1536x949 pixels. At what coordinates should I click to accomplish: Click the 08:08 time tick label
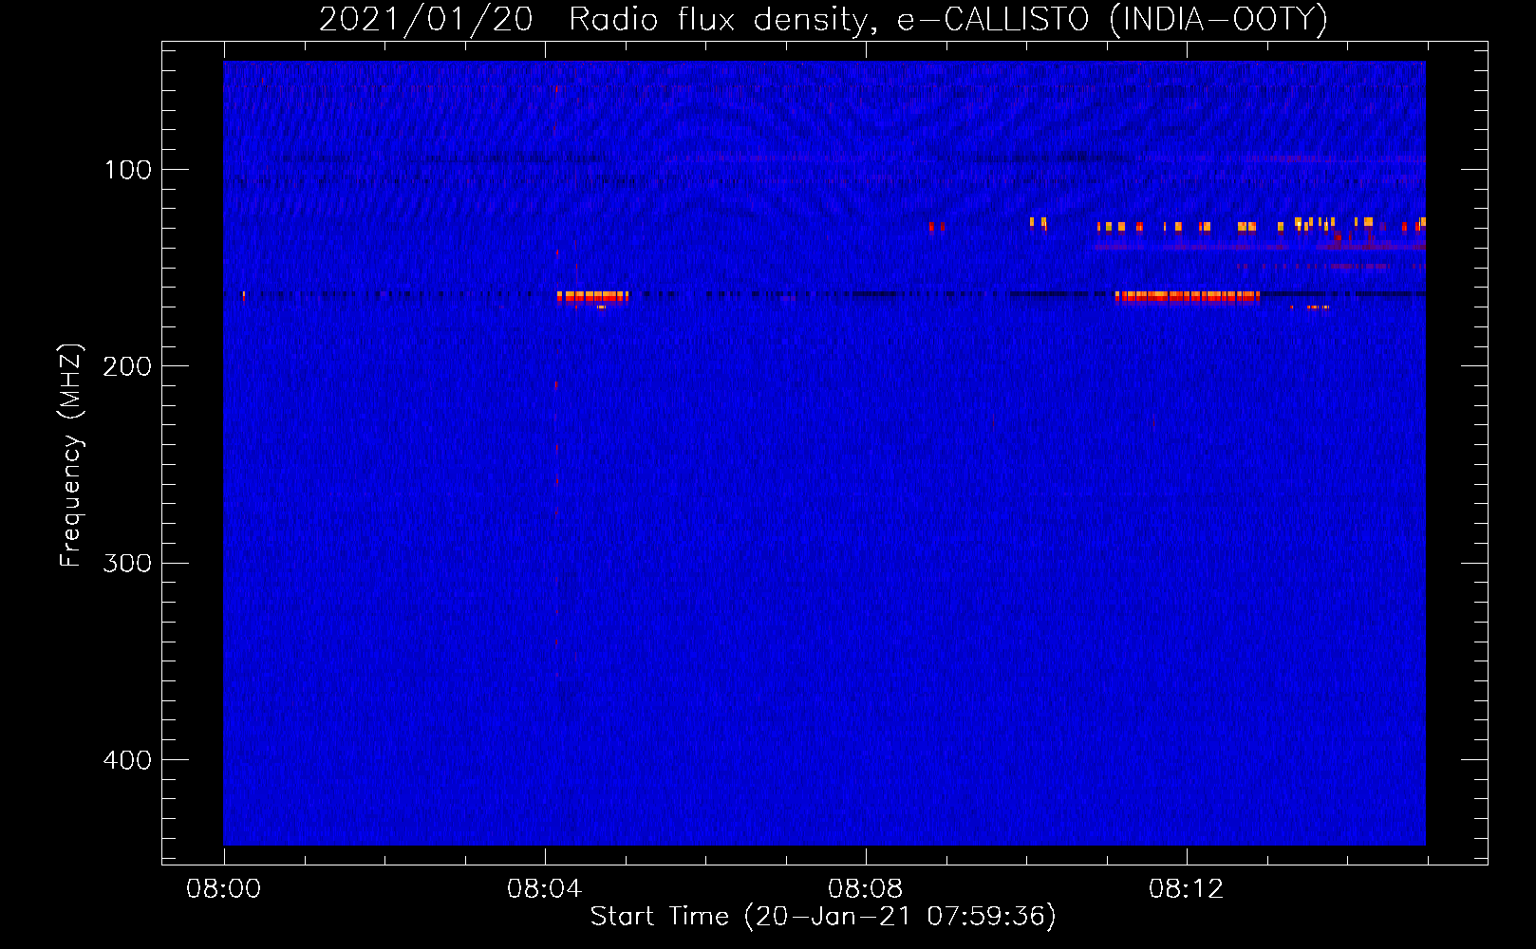(x=866, y=889)
